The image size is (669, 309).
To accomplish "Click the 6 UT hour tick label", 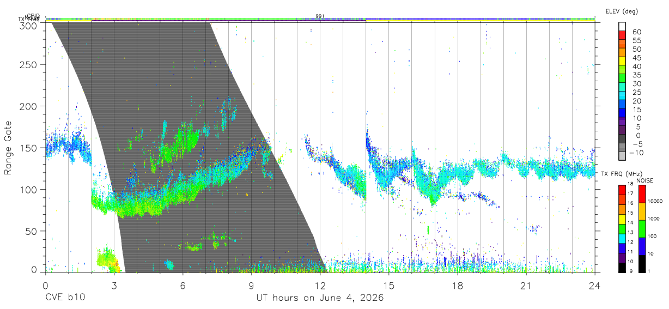I will [x=183, y=286].
